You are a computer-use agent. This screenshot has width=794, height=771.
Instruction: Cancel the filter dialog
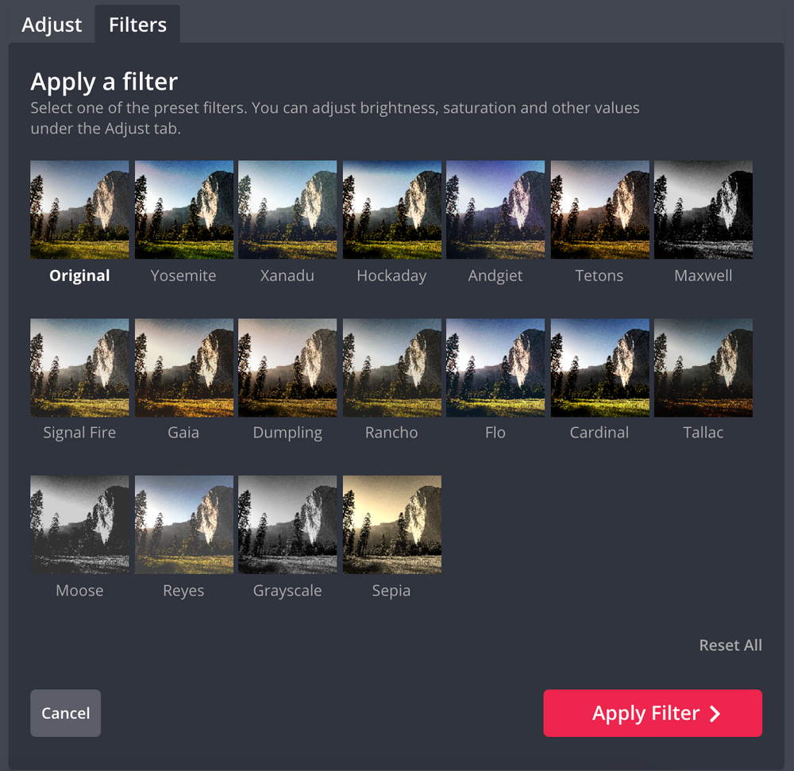tap(65, 713)
